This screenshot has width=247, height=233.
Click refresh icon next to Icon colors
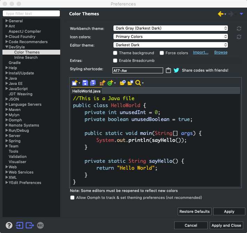[239, 37]
